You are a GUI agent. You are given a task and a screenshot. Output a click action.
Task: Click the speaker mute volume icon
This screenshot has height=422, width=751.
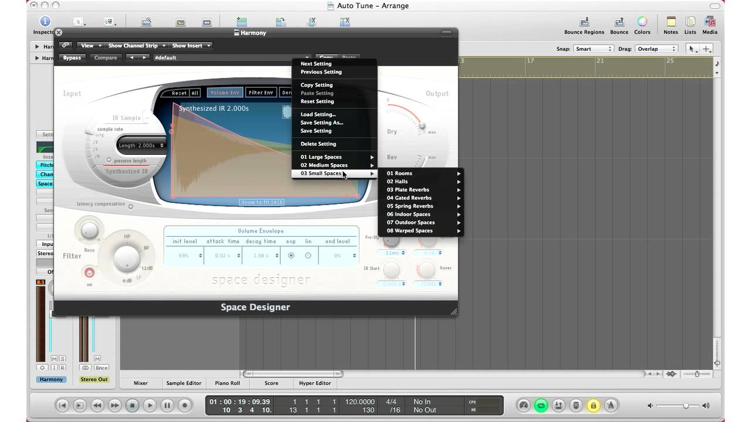[x=650, y=406]
